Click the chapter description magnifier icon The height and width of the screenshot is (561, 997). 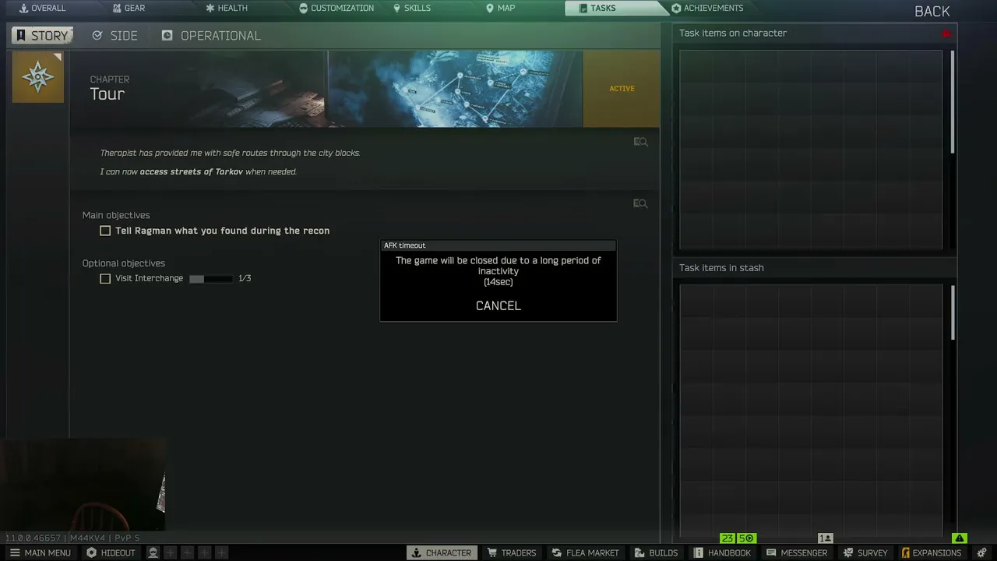pos(640,142)
